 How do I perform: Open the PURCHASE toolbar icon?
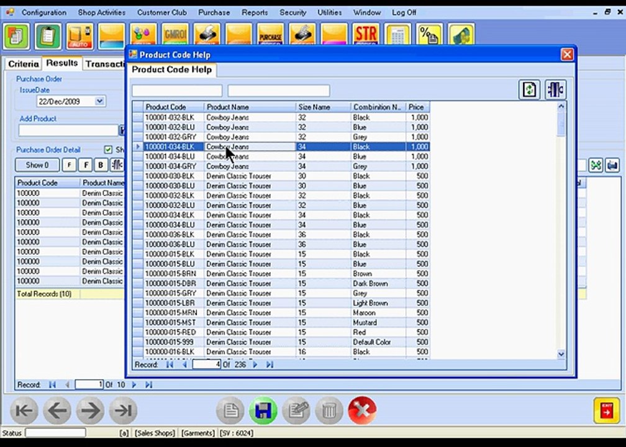270,36
